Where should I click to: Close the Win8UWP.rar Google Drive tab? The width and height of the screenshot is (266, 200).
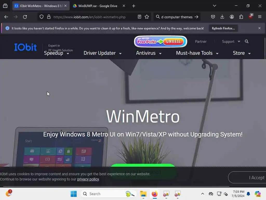pos(124,6)
